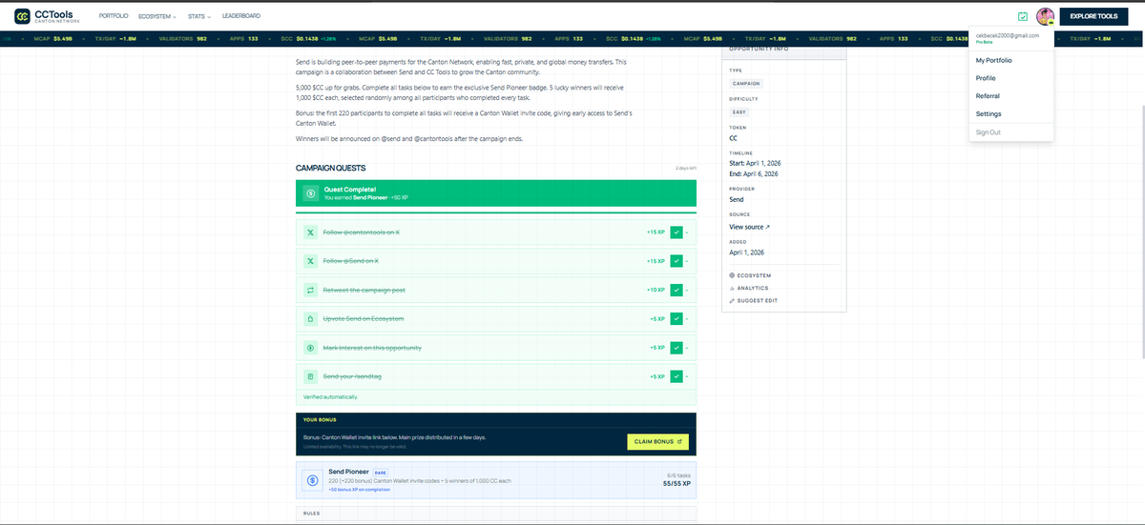Image resolution: width=1145 pixels, height=525 pixels.
Task: Click the Send Pioneer badge icon
Action: coord(312,481)
